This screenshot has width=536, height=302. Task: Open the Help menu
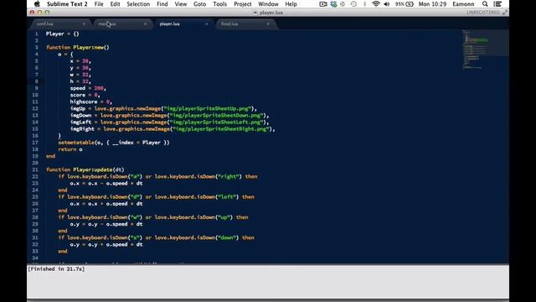coord(291,4)
